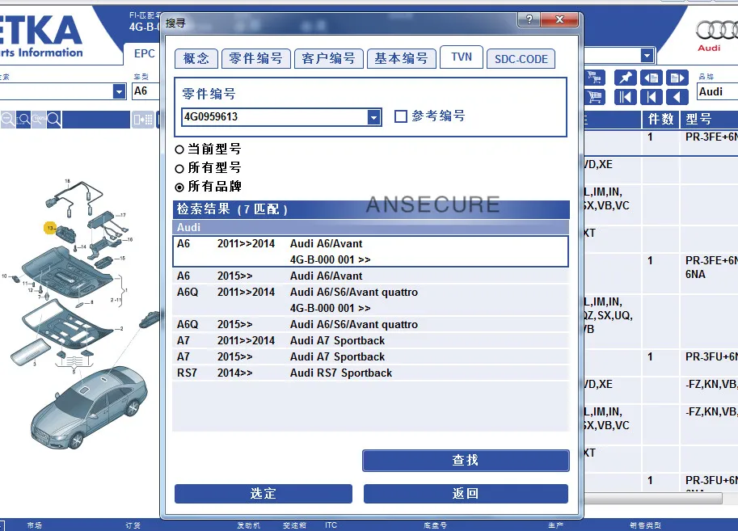Viewport: 738px width, 531px height.
Task: Tick the 参考编号 checkbox
Action: (x=401, y=116)
